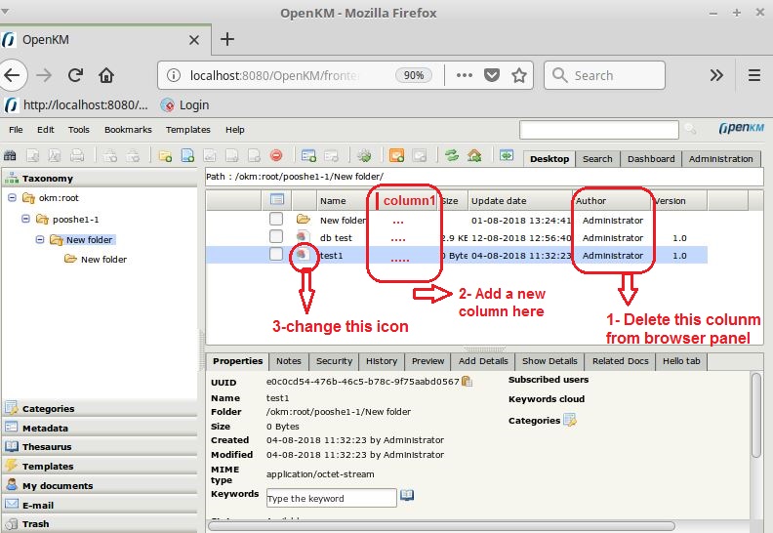Open the Bookmarks menu
The image size is (773, 533).
click(x=128, y=130)
